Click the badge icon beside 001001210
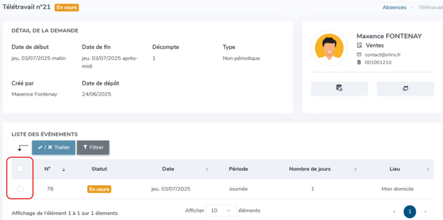Screen dimensions: 443x220 (x=359, y=63)
